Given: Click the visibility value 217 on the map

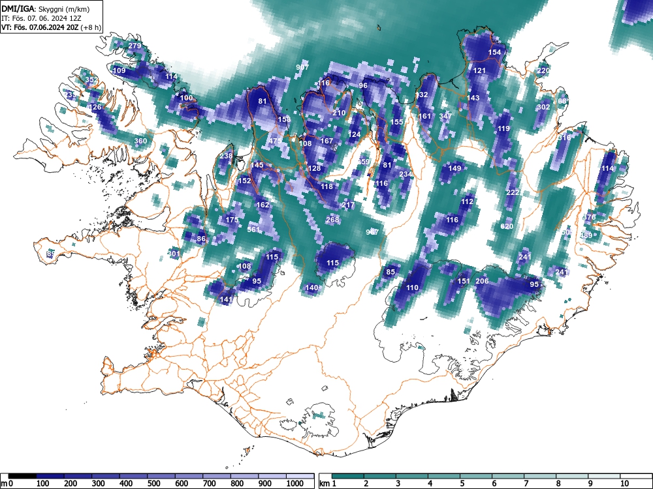Looking at the screenshot, I should coord(348,205).
